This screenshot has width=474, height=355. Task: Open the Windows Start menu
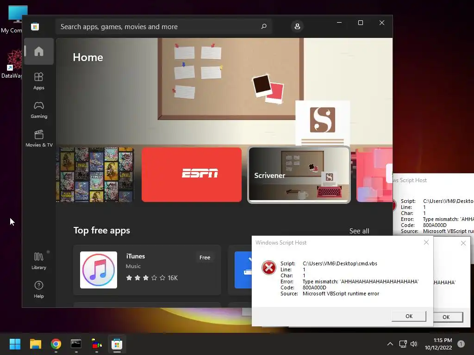(15, 344)
